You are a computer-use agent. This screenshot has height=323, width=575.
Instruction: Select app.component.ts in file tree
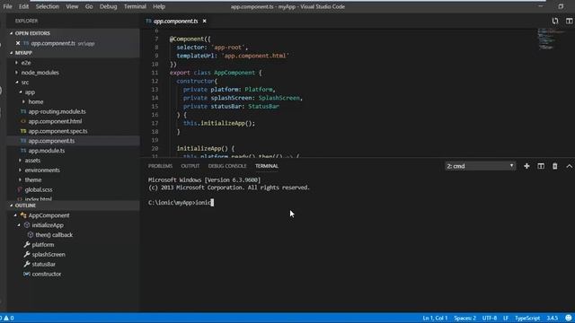click(x=51, y=141)
